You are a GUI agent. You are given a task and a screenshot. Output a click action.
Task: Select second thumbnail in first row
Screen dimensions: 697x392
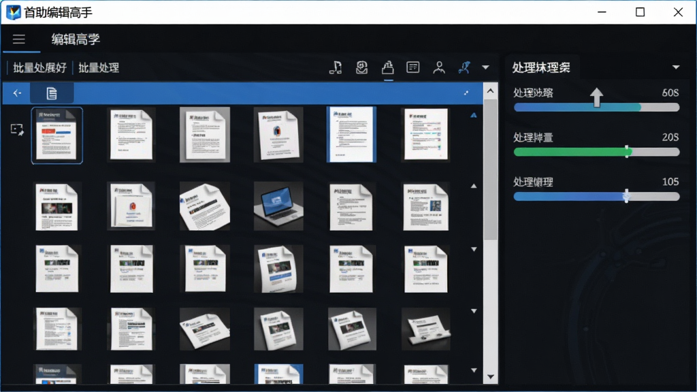click(x=131, y=135)
